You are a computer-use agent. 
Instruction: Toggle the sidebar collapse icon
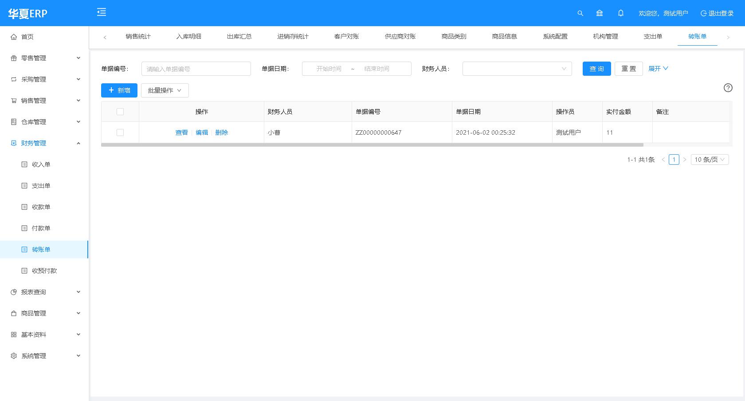point(101,12)
